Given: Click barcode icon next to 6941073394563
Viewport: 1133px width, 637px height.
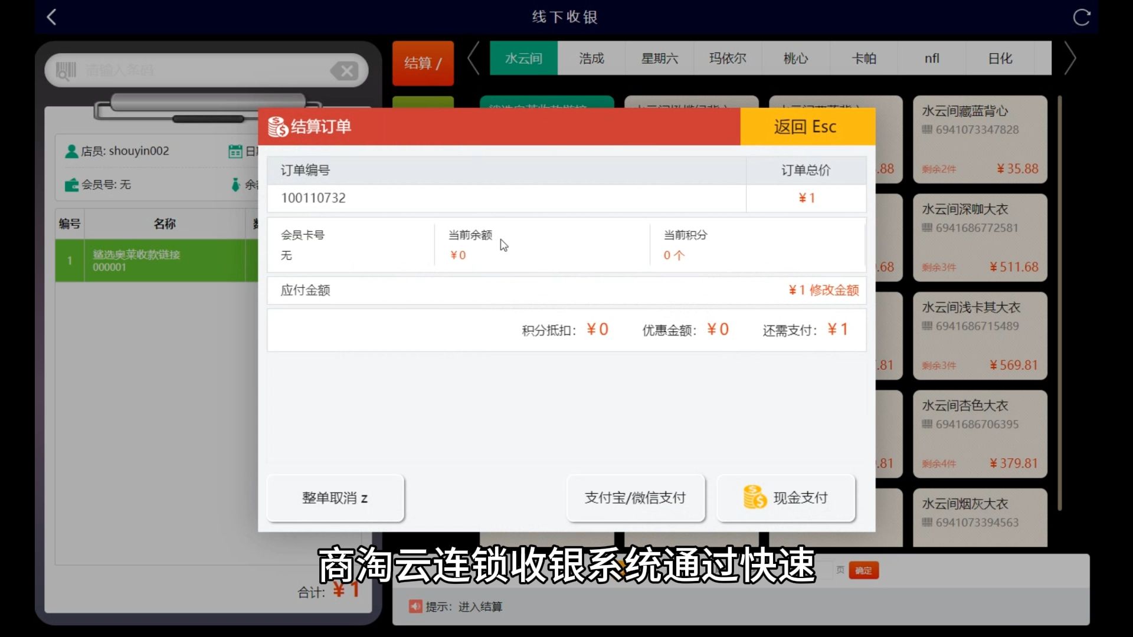Looking at the screenshot, I should click(x=927, y=523).
